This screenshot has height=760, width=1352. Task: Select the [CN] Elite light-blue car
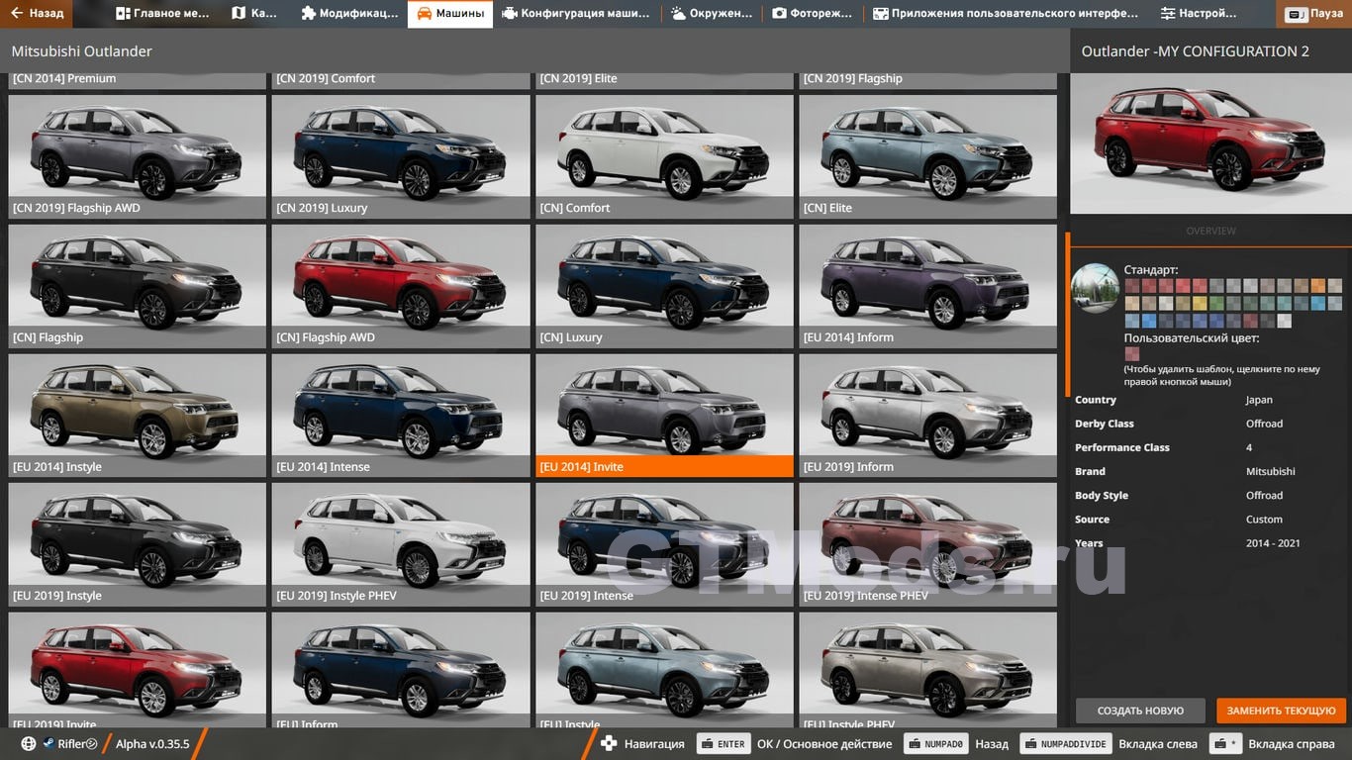[928, 156]
